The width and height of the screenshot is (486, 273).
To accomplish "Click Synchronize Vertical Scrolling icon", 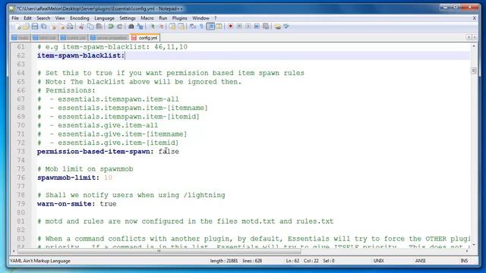I will pos(173,27).
